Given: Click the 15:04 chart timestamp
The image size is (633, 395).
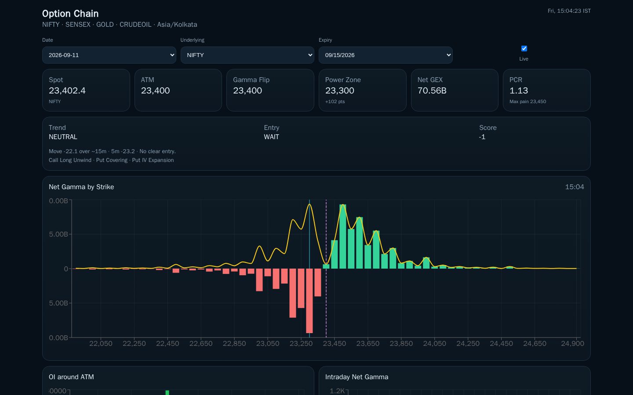Looking at the screenshot, I should (x=575, y=187).
